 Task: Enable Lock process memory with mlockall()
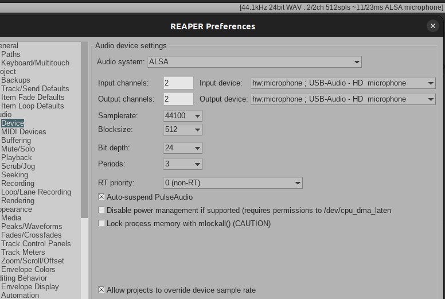(x=102, y=223)
